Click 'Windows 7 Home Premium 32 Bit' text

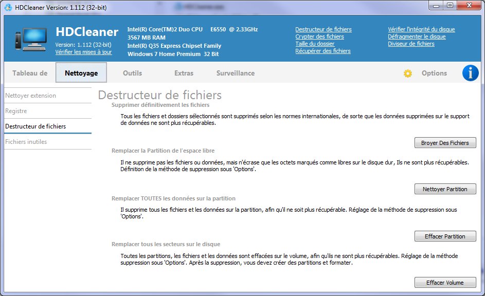pos(173,54)
